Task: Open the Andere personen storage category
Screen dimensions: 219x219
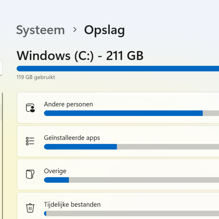Action: pos(118,108)
